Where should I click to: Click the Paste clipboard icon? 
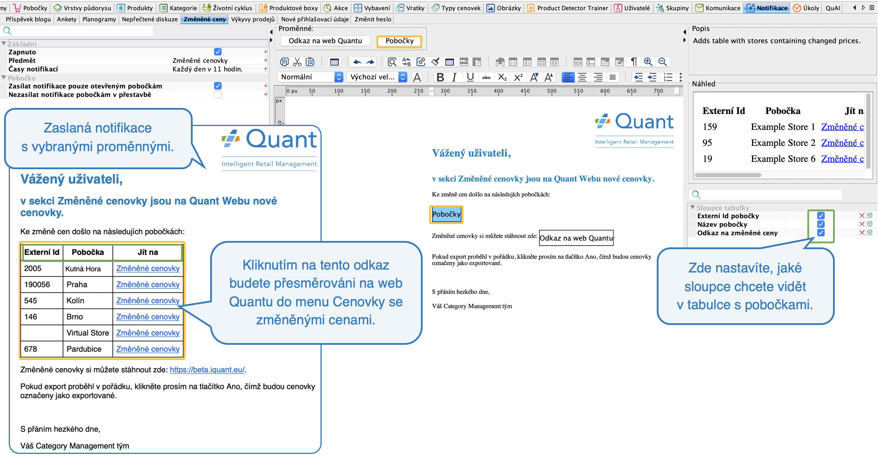(x=310, y=62)
